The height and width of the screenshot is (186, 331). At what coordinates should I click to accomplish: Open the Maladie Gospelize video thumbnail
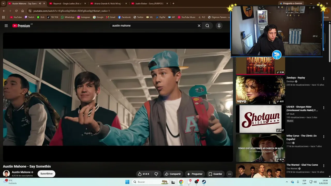click(x=260, y=66)
